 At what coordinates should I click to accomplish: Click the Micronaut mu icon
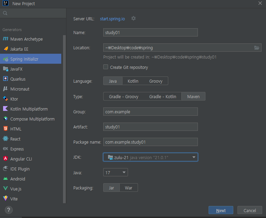click(6, 89)
